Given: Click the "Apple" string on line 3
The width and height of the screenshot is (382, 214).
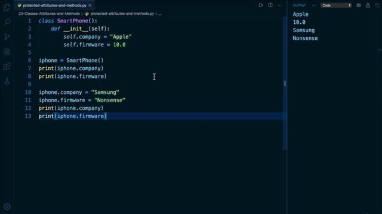Looking at the screenshot, I should pos(121,37).
